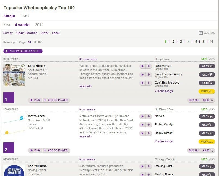The width and height of the screenshot is (219, 176).
Task: Sort list by Label
Action: click(56, 33)
